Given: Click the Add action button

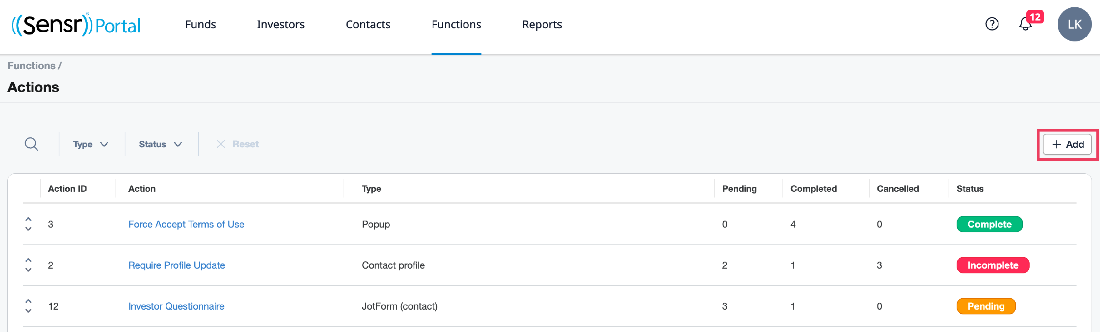Looking at the screenshot, I should pyautogui.click(x=1067, y=144).
